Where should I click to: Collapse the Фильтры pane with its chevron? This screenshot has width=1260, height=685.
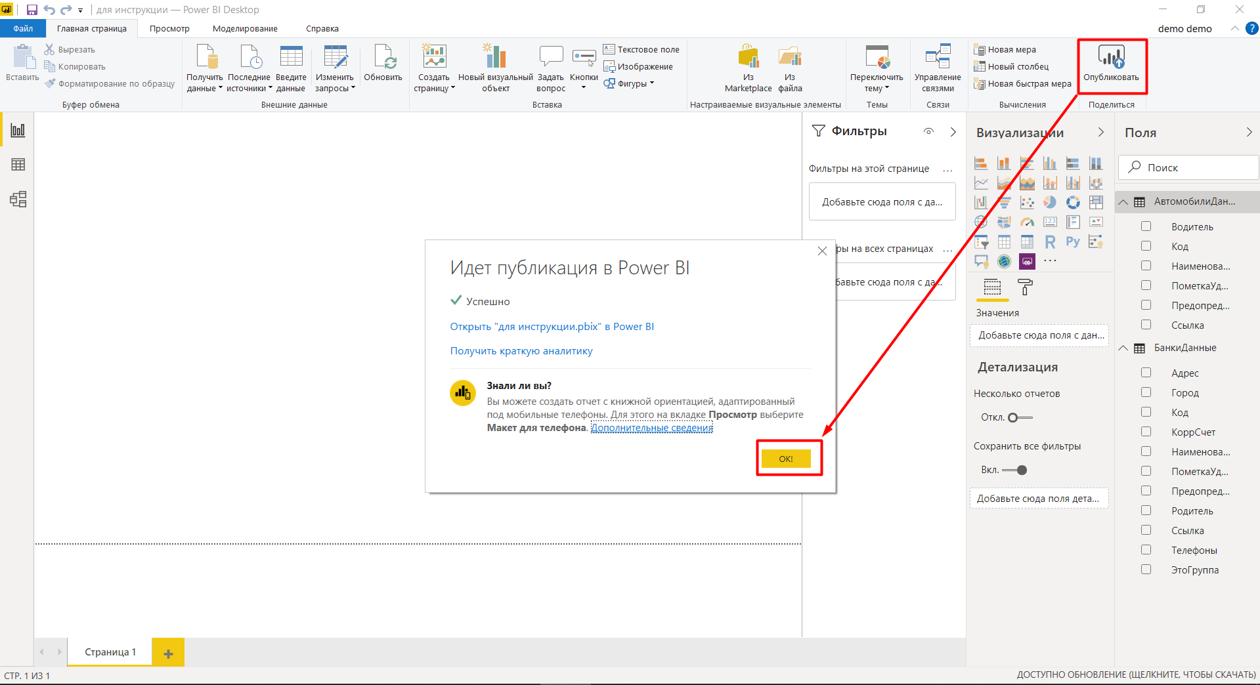[x=953, y=132]
